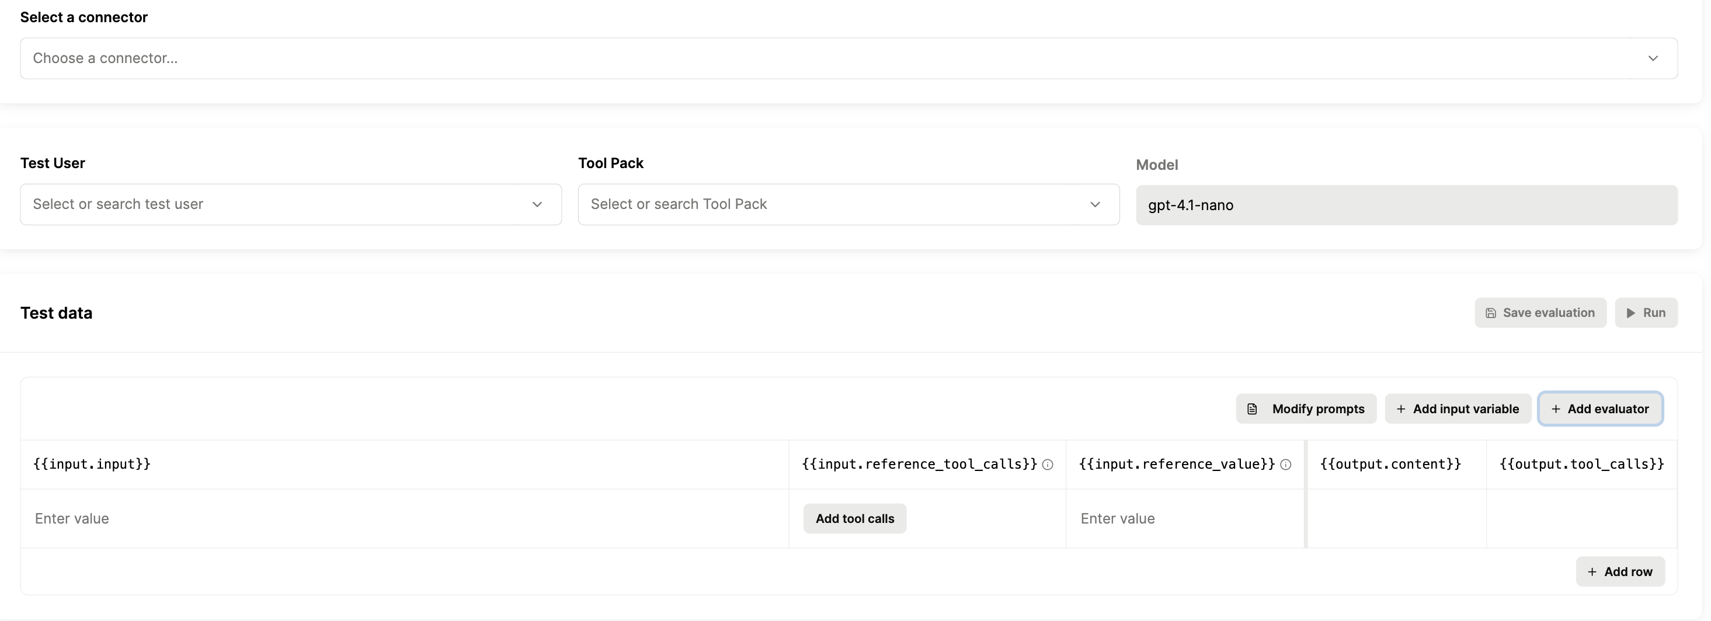Screen dimensions: 1711x621
Task: Click the Save evaluation button
Action: pyautogui.click(x=1540, y=312)
